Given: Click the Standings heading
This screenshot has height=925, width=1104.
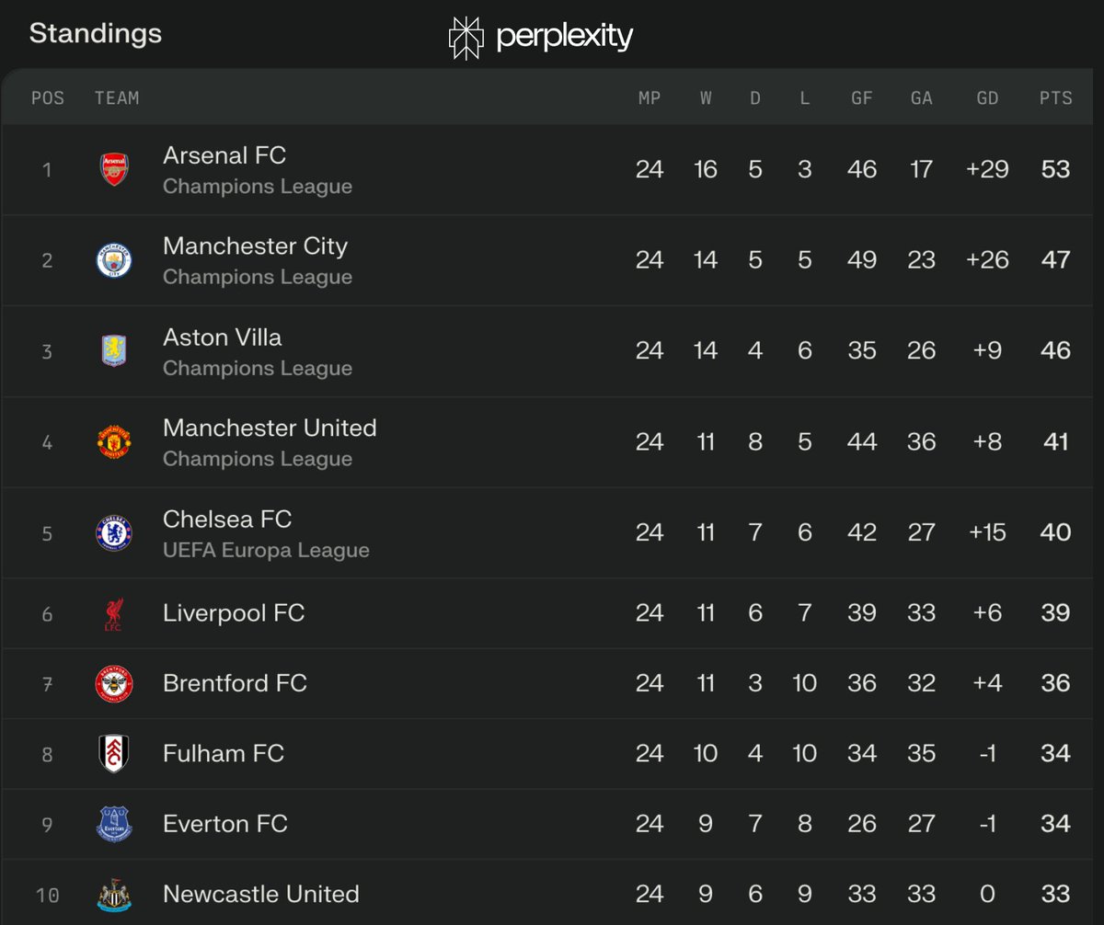Looking at the screenshot, I should point(96,34).
